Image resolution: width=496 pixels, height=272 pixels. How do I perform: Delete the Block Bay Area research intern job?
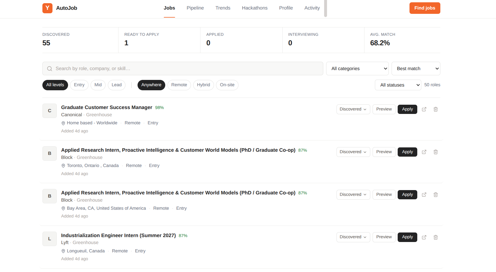point(435,195)
